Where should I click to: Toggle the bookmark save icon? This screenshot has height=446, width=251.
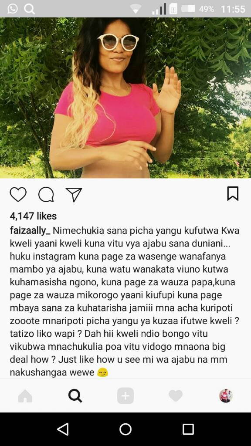[233, 194]
